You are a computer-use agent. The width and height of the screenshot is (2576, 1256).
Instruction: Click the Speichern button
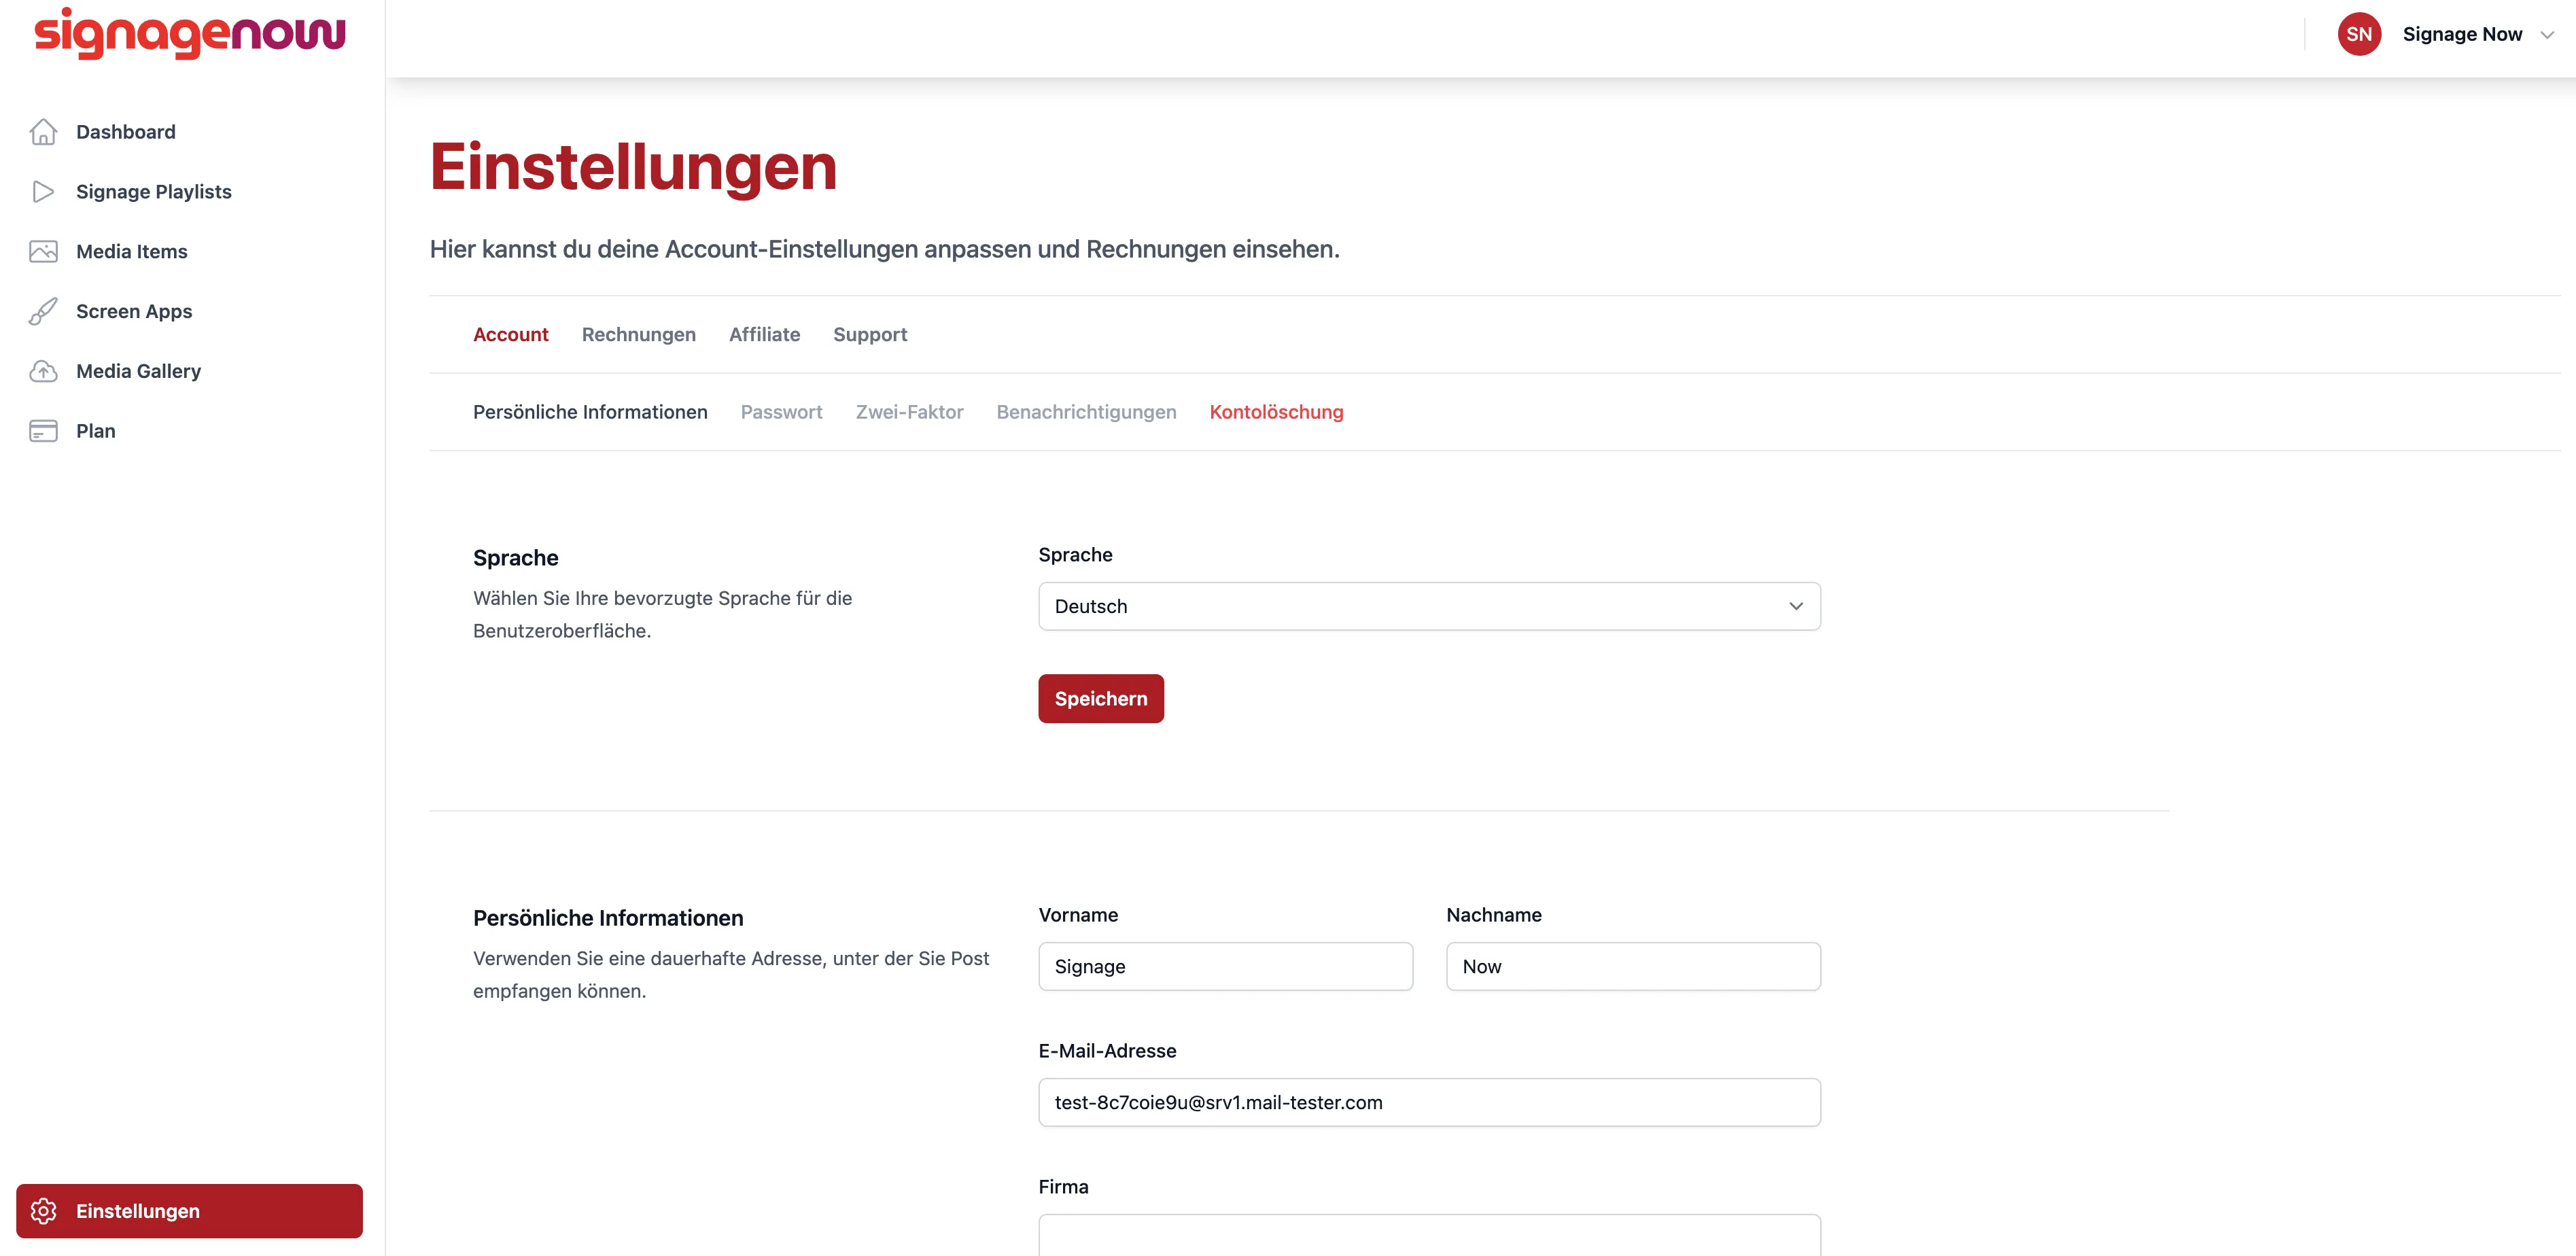click(1100, 699)
